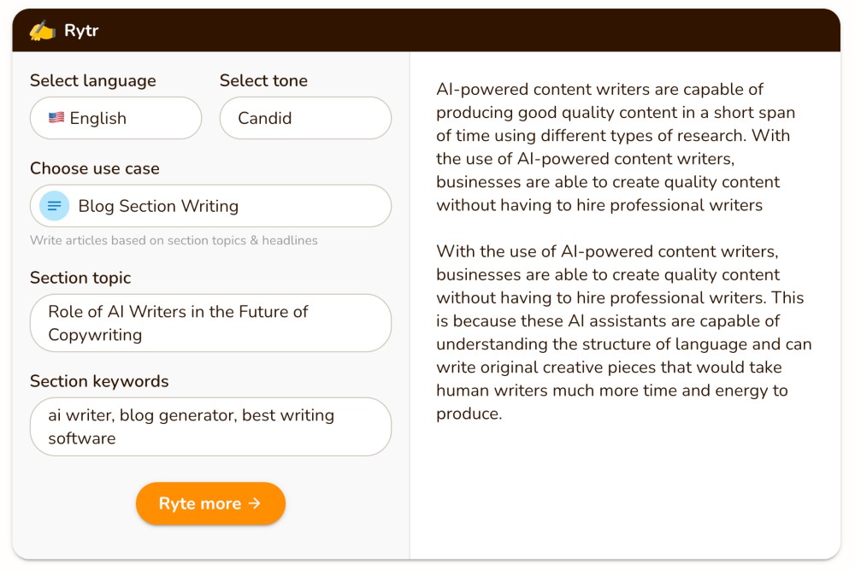This screenshot has height=570, width=855.
Task: Click the US flag icon beside English
Action: point(56,118)
